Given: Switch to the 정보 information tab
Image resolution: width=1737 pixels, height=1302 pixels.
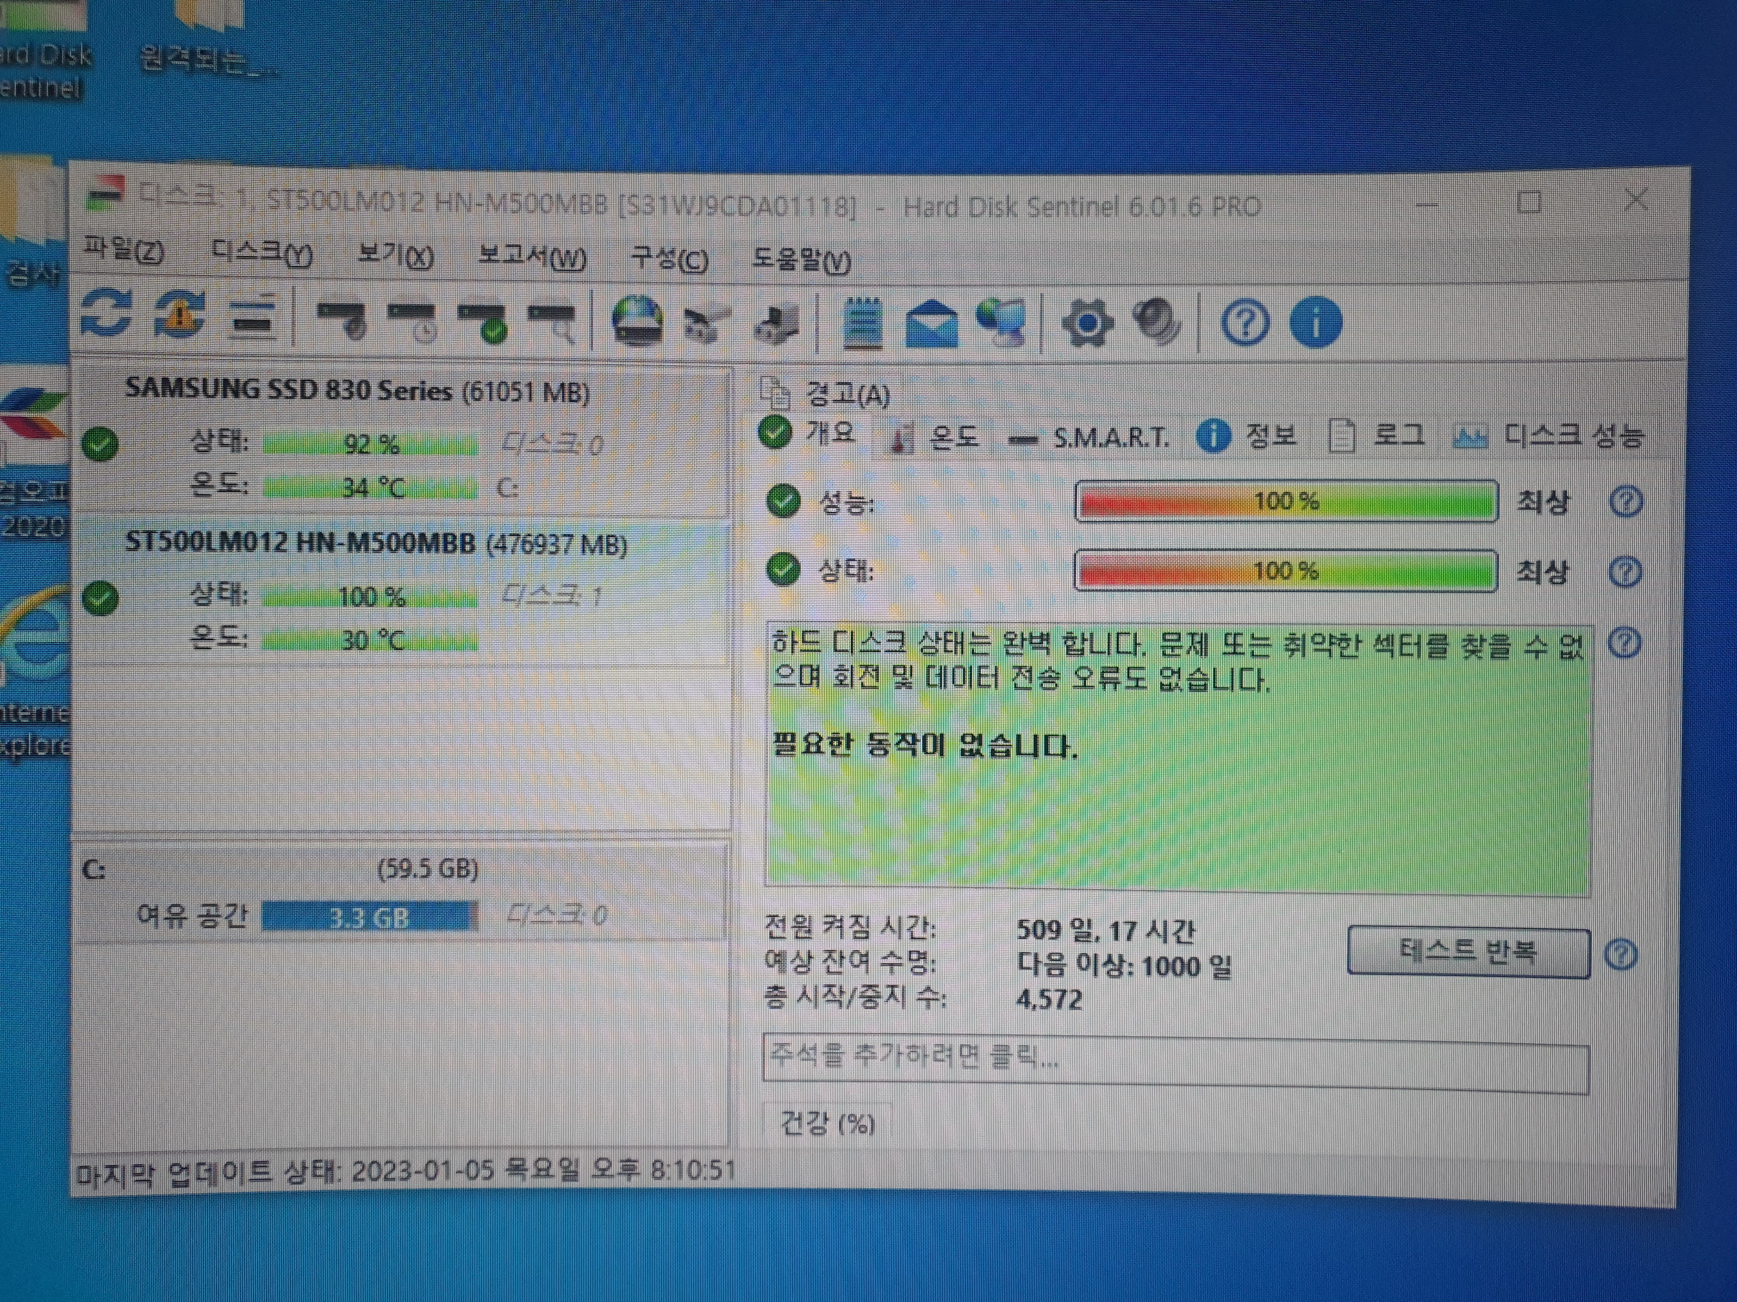Looking at the screenshot, I should [x=1247, y=436].
